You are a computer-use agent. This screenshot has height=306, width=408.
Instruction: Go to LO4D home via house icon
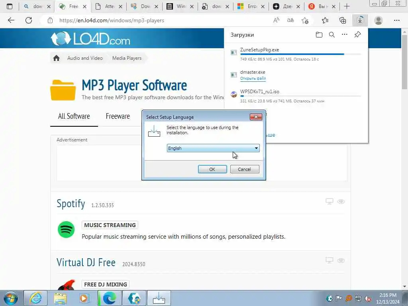tap(57, 58)
